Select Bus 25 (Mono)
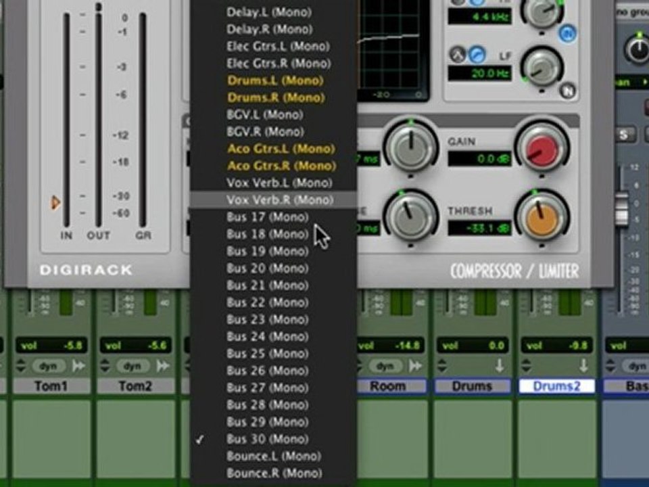This screenshot has width=649, height=487. tap(273, 354)
